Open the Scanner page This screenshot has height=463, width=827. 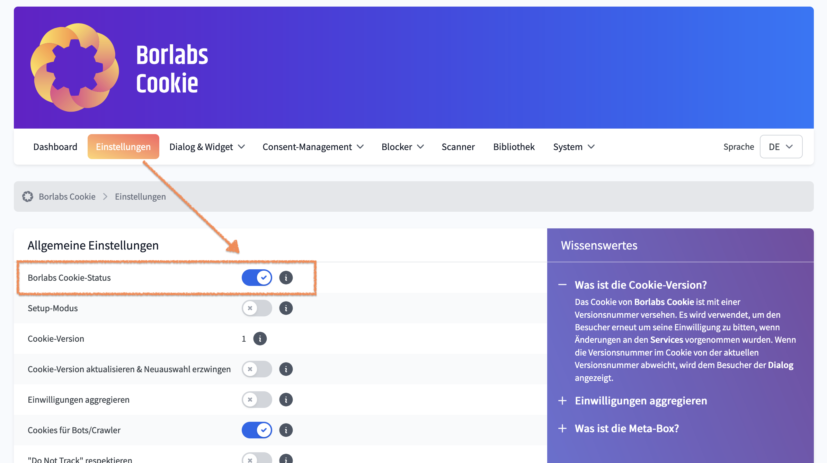[x=458, y=147]
